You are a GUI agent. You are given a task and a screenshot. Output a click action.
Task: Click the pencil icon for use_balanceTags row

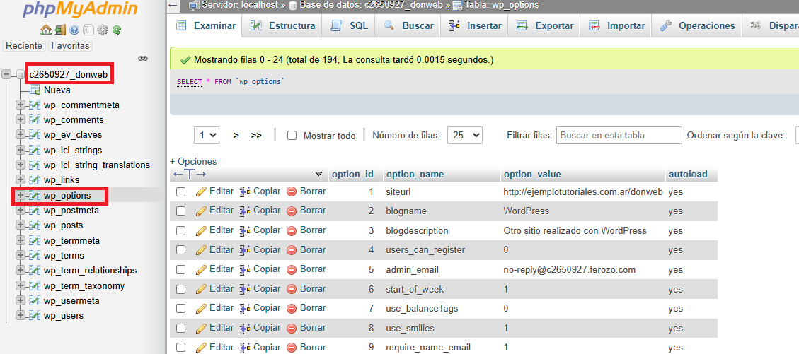pyautogui.click(x=201, y=308)
